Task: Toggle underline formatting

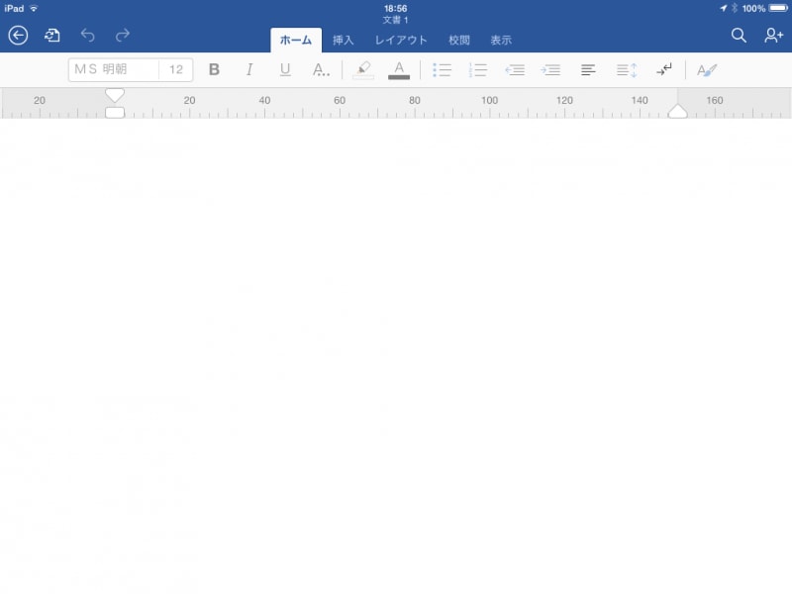Action: pos(284,69)
